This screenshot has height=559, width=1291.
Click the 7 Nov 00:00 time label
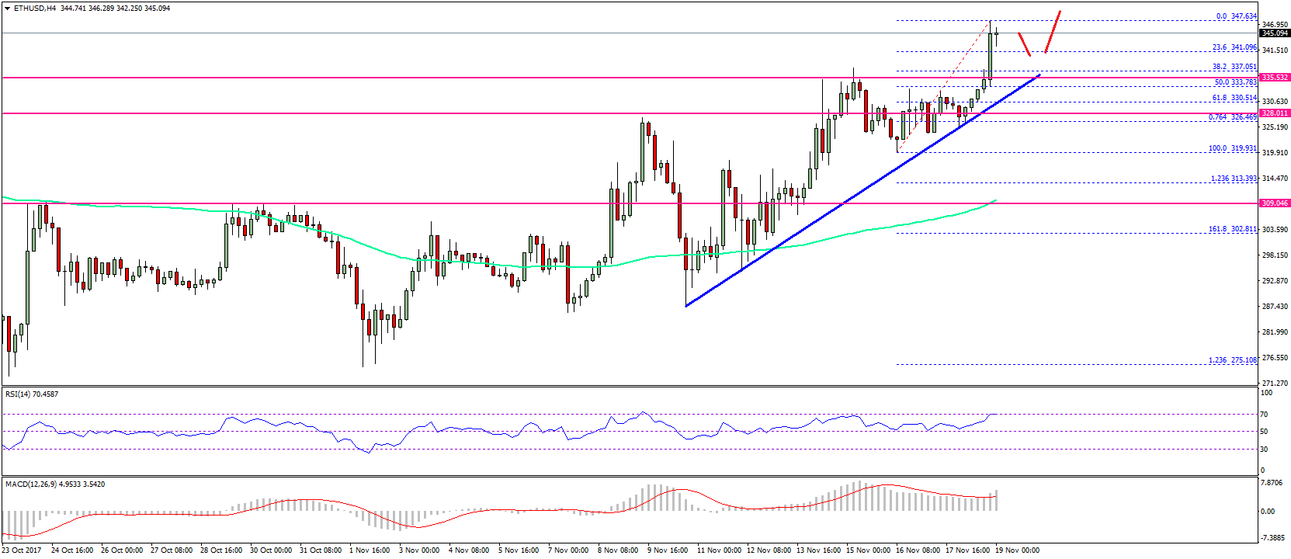coord(568,550)
